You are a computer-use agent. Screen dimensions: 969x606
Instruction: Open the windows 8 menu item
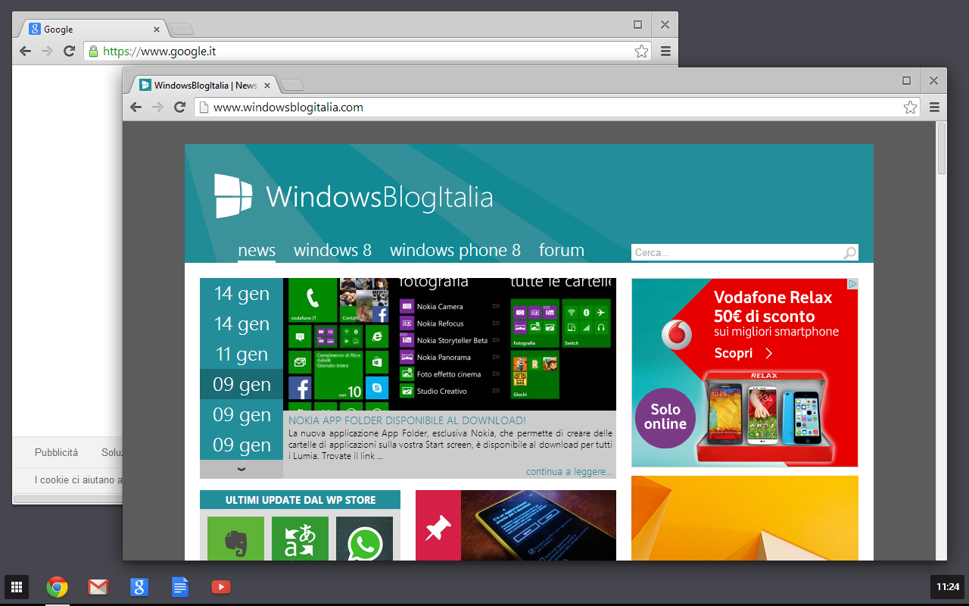(332, 250)
